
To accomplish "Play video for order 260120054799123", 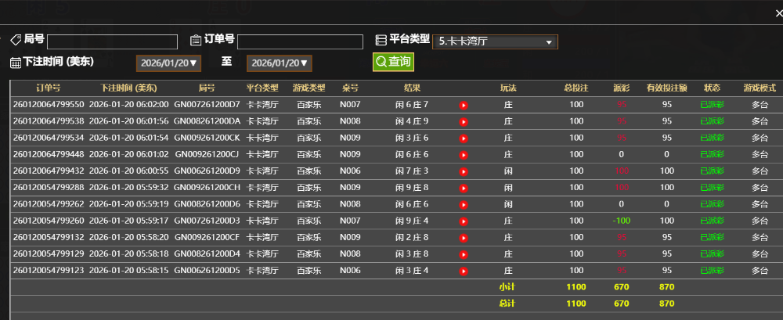I will [x=464, y=271].
